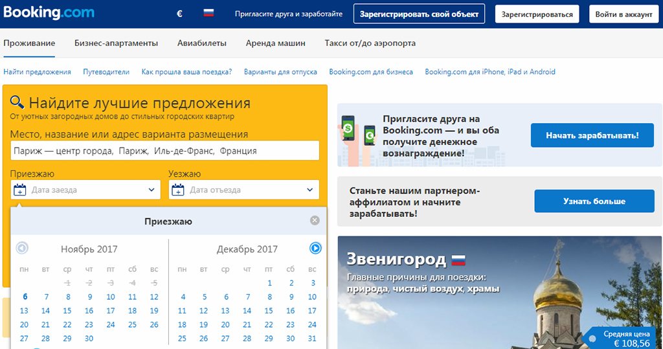Viewport: 663px width, 349px height.
Task: Open the Проживание tab
Action: pyautogui.click(x=29, y=43)
